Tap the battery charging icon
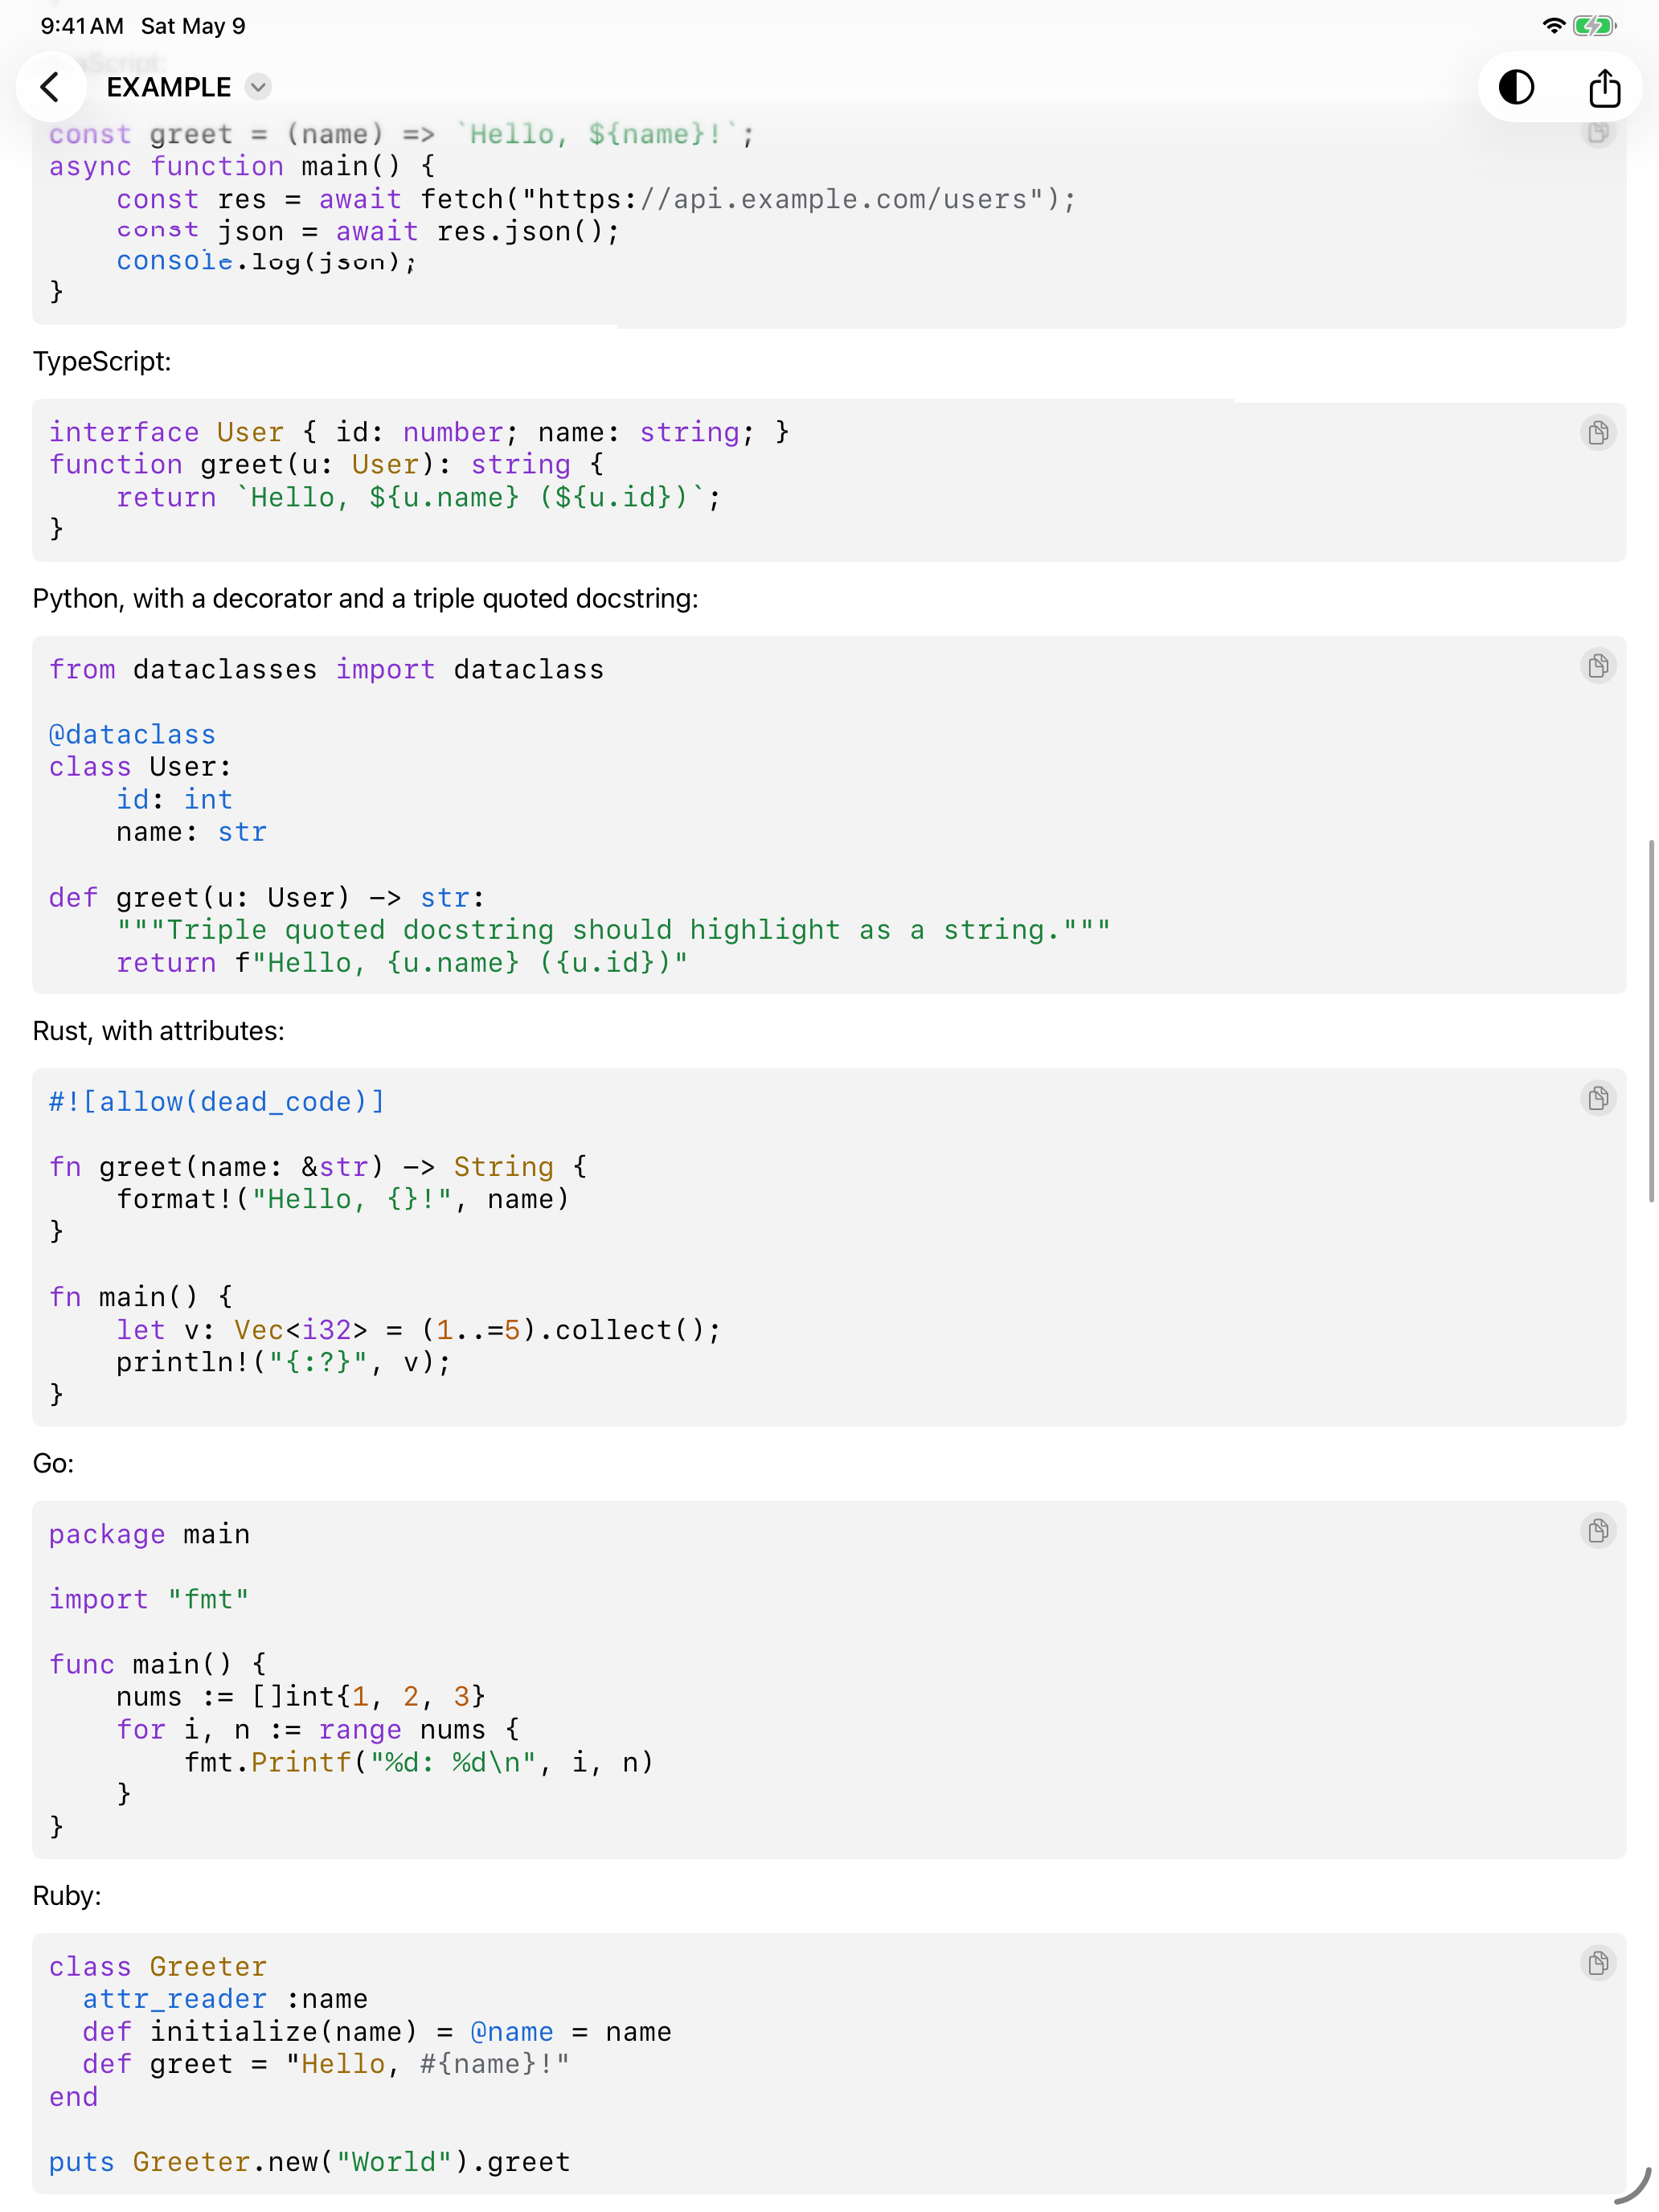 (1594, 26)
